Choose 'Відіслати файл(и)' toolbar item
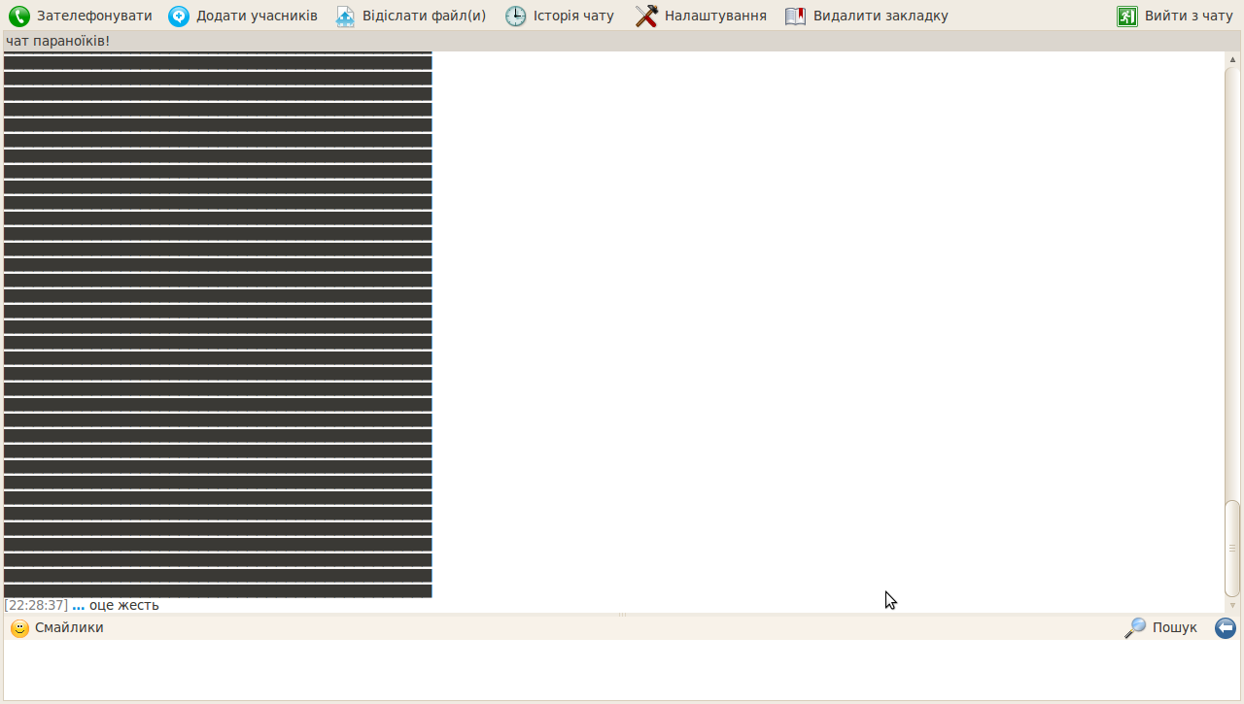The image size is (1244, 704). click(x=424, y=16)
